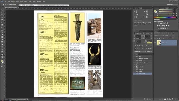The width and height of the screenshot is (179, 101).
Task: Select the Brush tool
Action: (x=2, y=27)
